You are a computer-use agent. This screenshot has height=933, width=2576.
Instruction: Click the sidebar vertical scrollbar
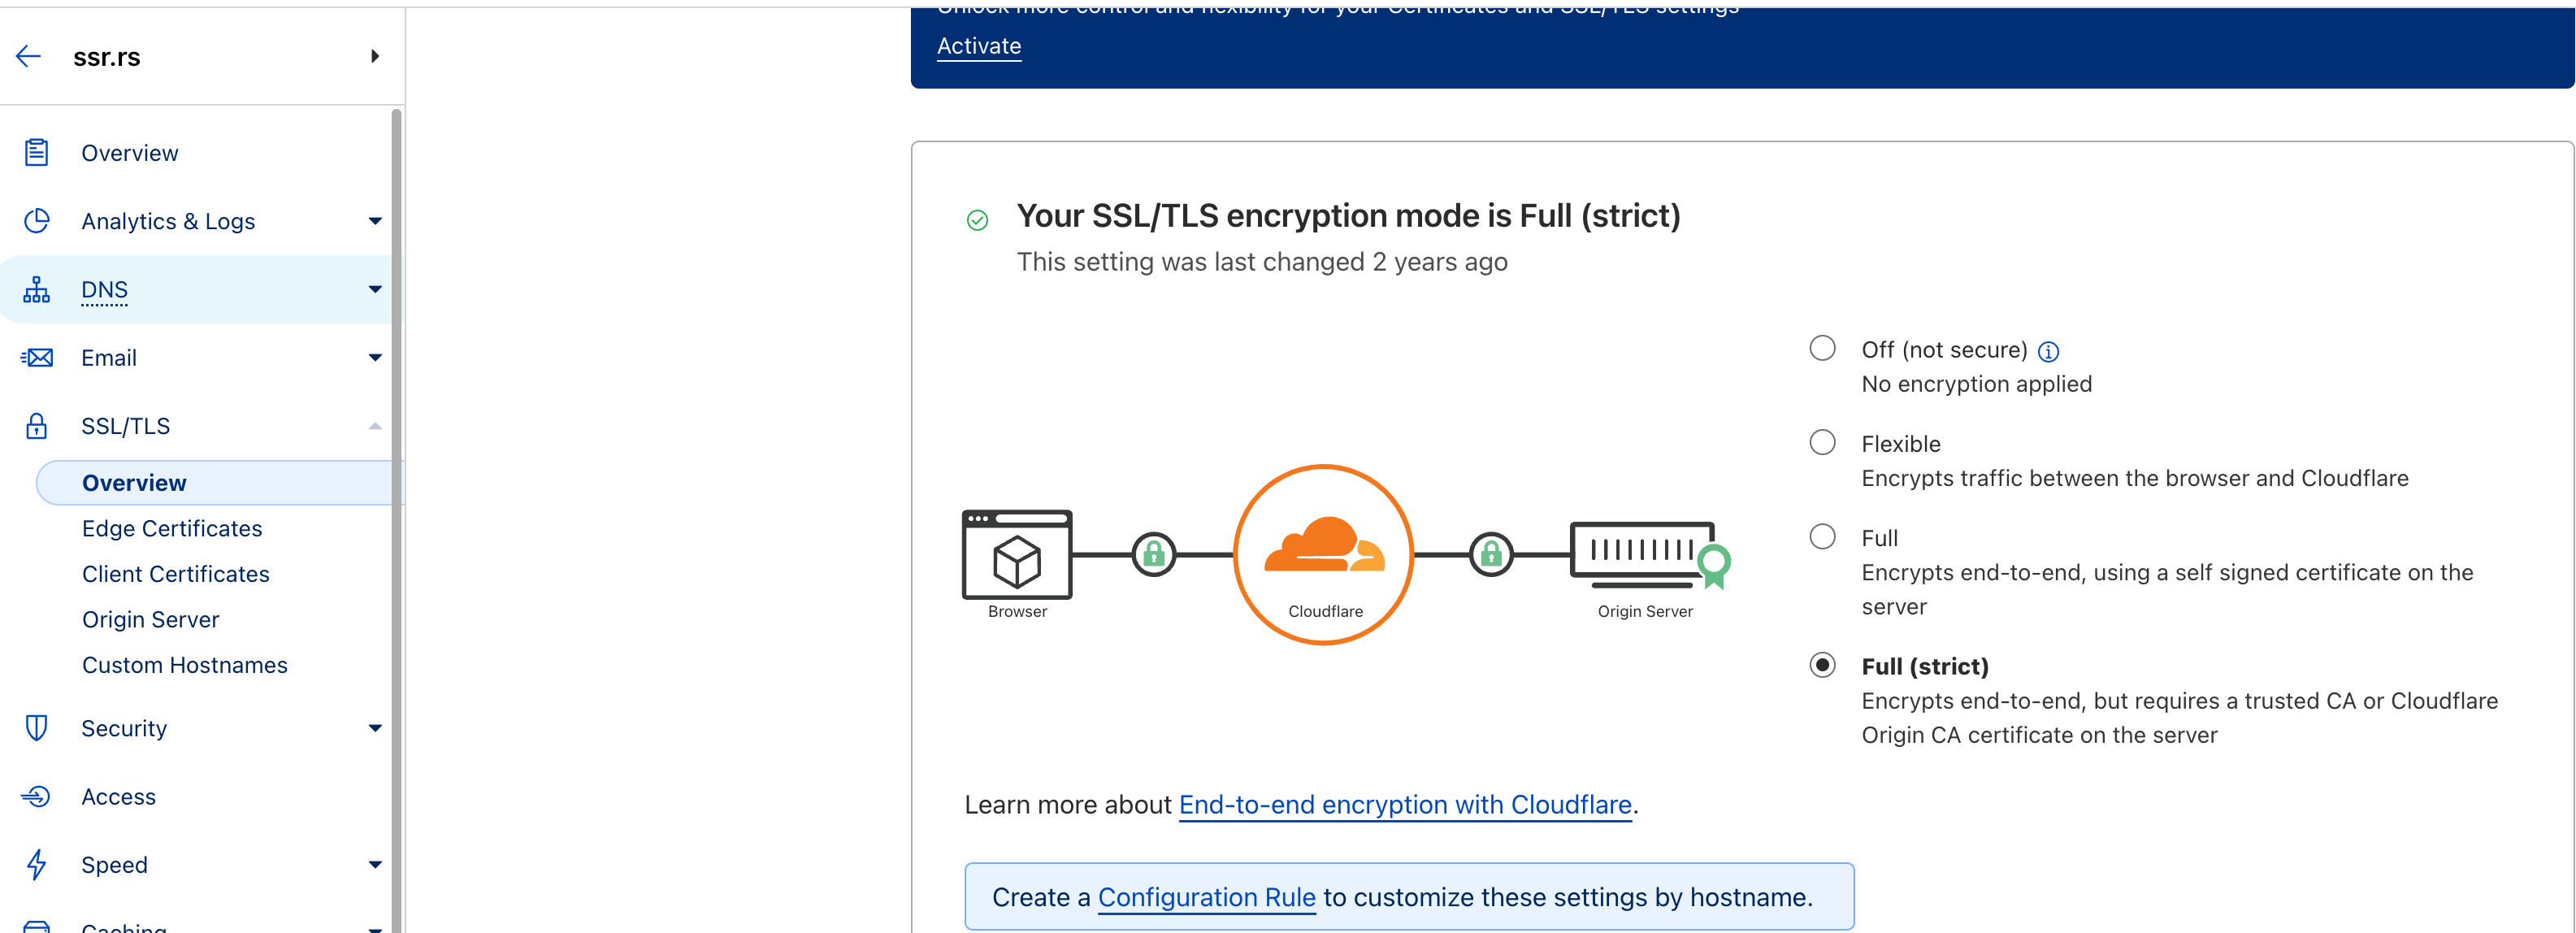[396, 500]
